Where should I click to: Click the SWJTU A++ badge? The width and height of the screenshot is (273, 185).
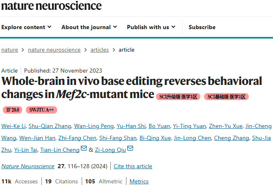(x=41, y=110)
